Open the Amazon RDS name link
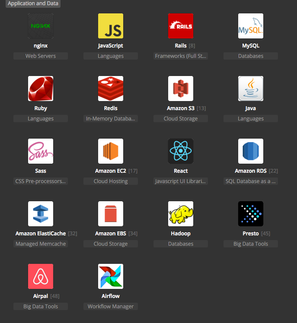This screenshot has width=297, height=323. click(x=251, y=171)
